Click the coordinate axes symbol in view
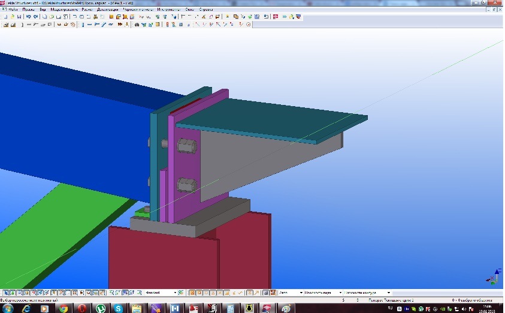 [x=494, y=278]
